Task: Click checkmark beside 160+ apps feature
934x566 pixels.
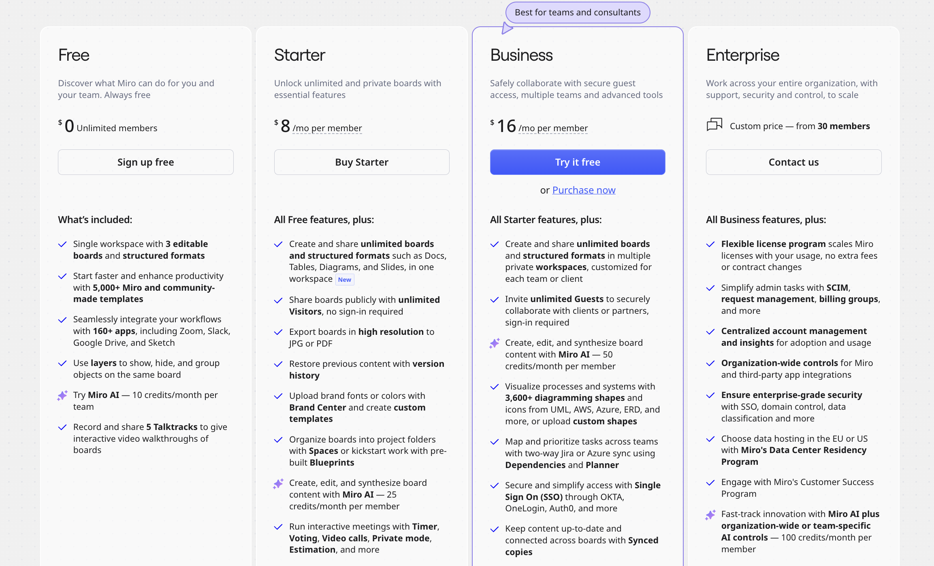Action: [62, 320]
